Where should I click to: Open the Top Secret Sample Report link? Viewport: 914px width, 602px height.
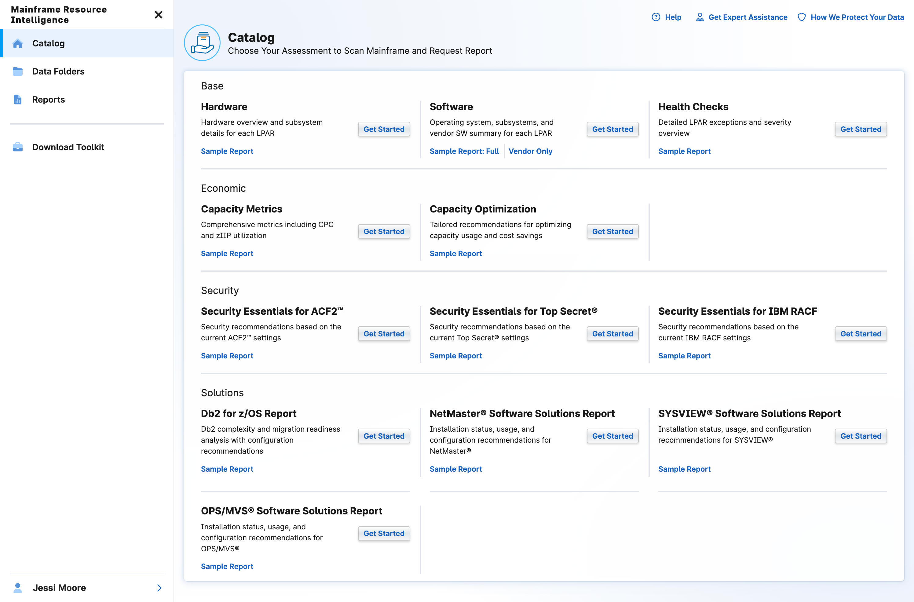click(x=456, y=356)
